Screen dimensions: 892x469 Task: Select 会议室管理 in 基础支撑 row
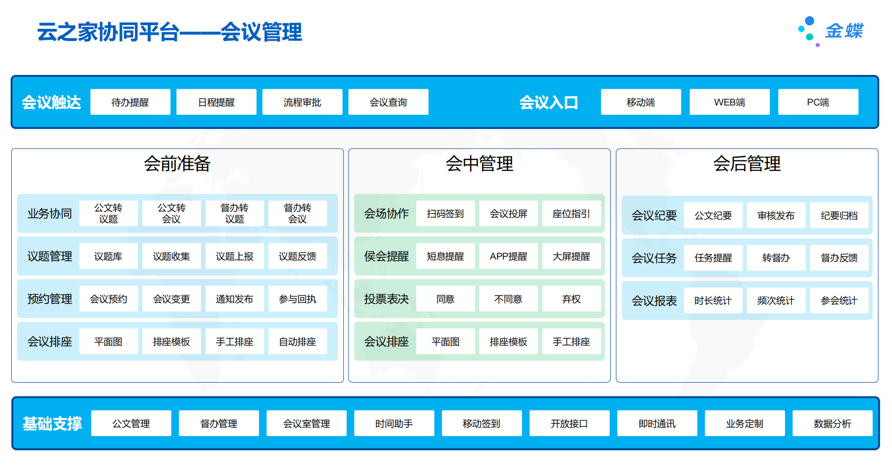click(306, 423)
